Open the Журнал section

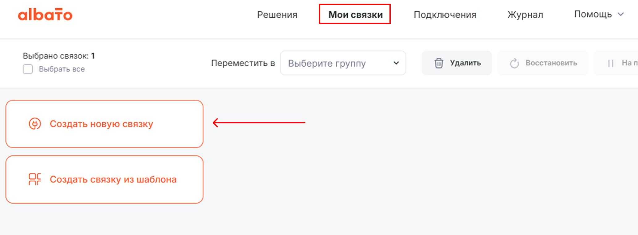coord(525,14)
